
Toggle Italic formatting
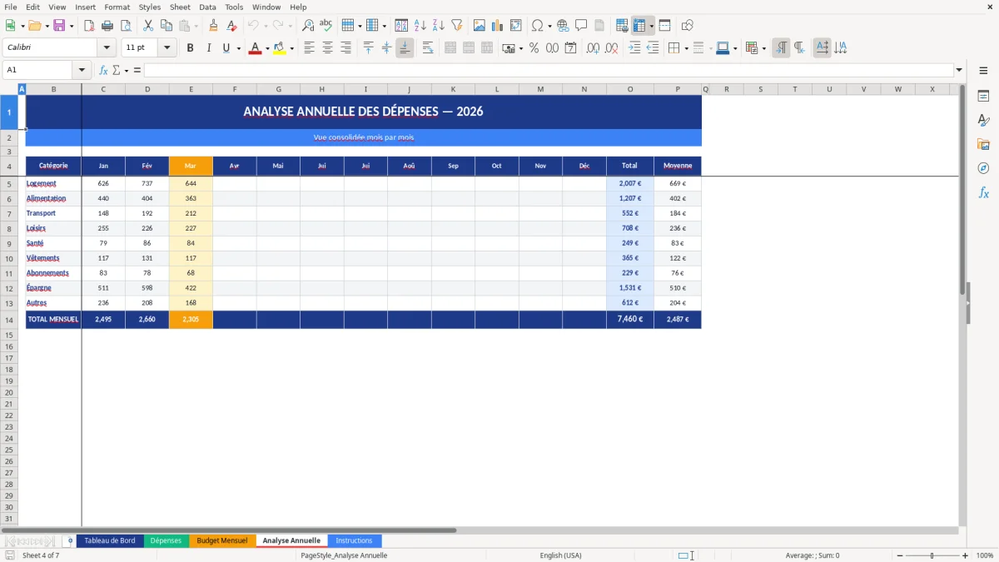tap(209, 48)
